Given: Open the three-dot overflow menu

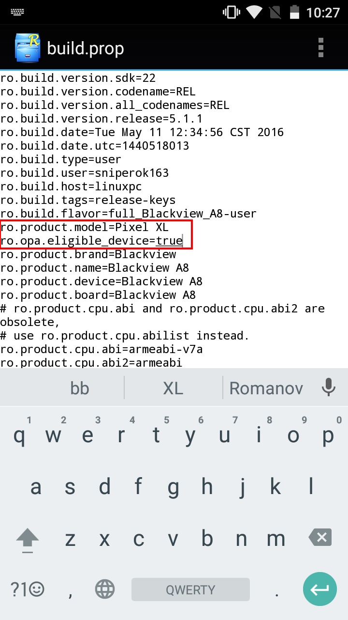Looking at the screenshot, I should point(320,48).
